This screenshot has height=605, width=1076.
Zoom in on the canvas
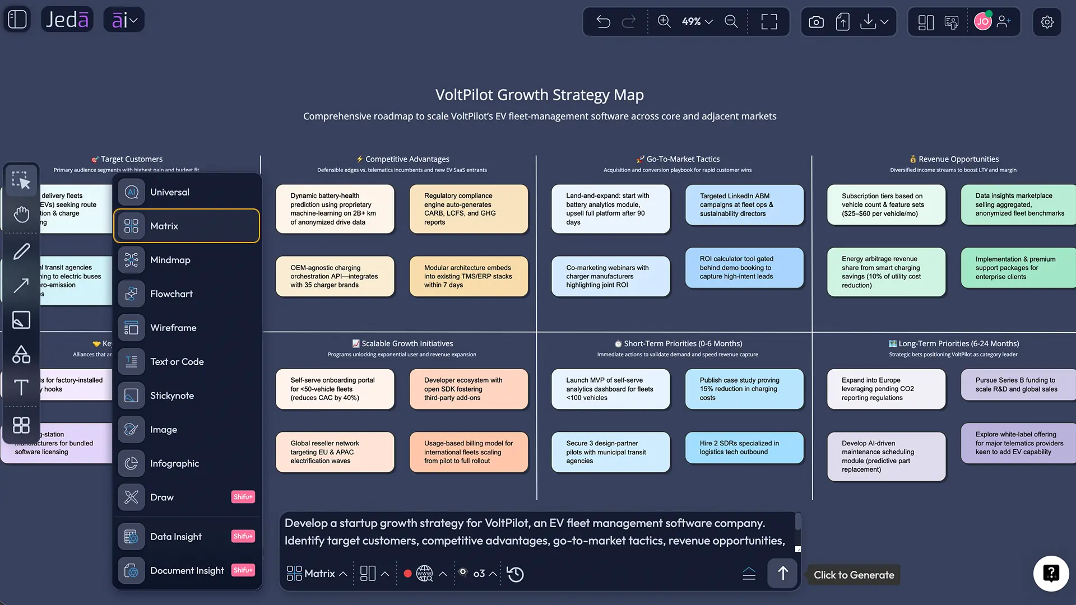(664, 21)
